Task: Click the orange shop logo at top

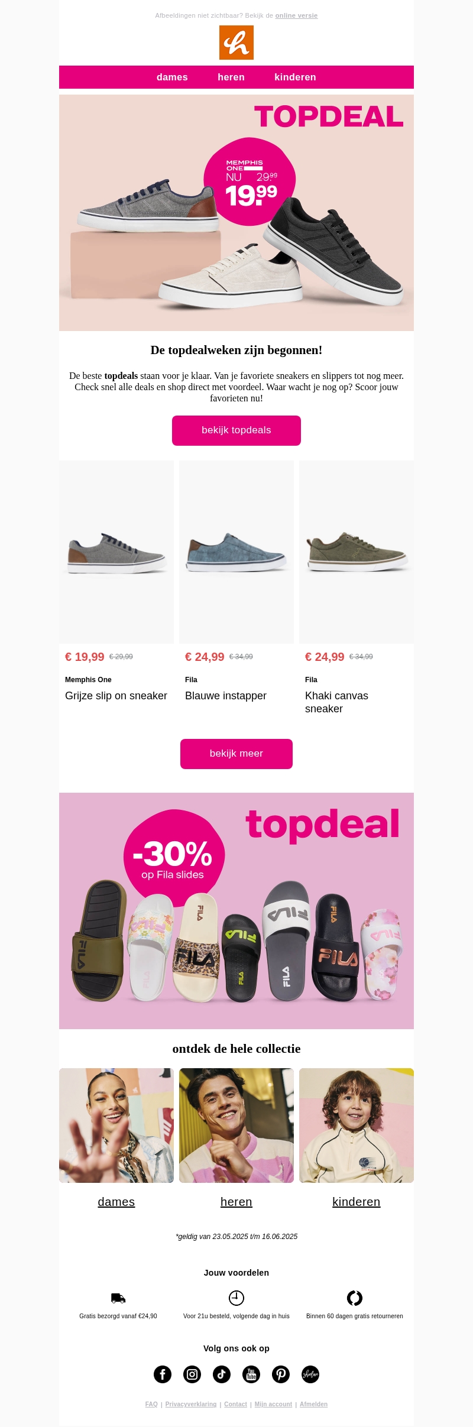Action: (237, 43)
